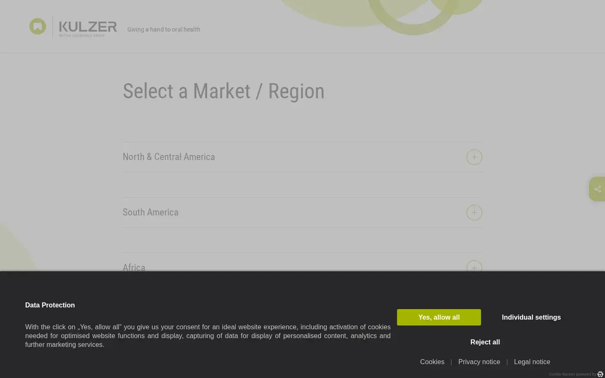Click the Cookie Banner provider logo icon
This screenshot has width=605, height=378.
coord(600,374)
